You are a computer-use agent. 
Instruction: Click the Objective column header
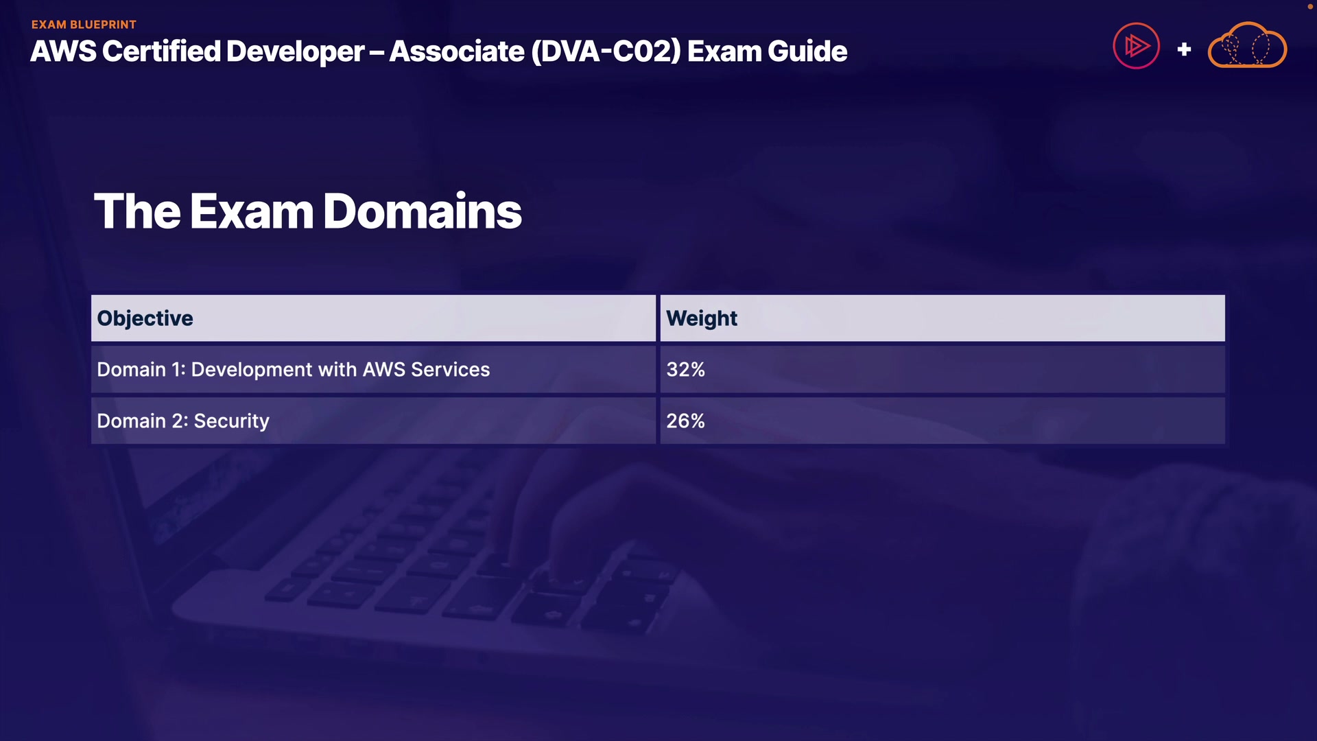click(x=145, y=318)
